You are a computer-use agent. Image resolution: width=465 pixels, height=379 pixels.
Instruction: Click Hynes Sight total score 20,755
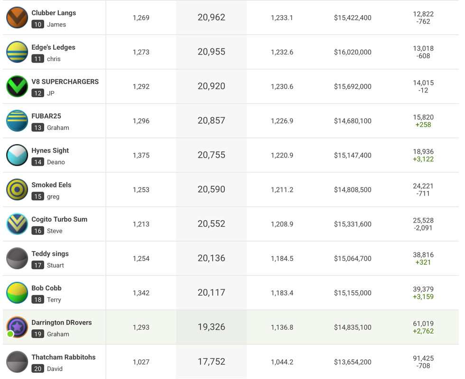pos(211,155)
